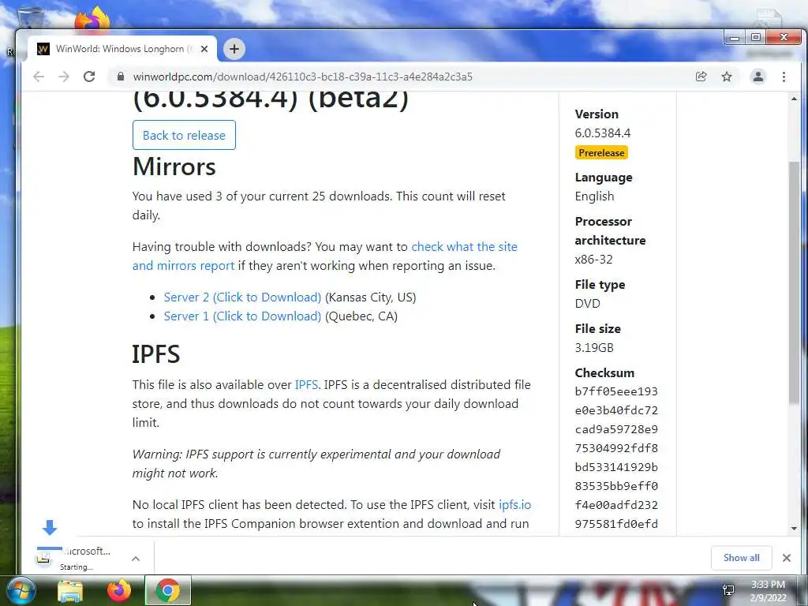808x606 pixels.
Task: Visit the ipfs.io link
Action: pos(514,505)
